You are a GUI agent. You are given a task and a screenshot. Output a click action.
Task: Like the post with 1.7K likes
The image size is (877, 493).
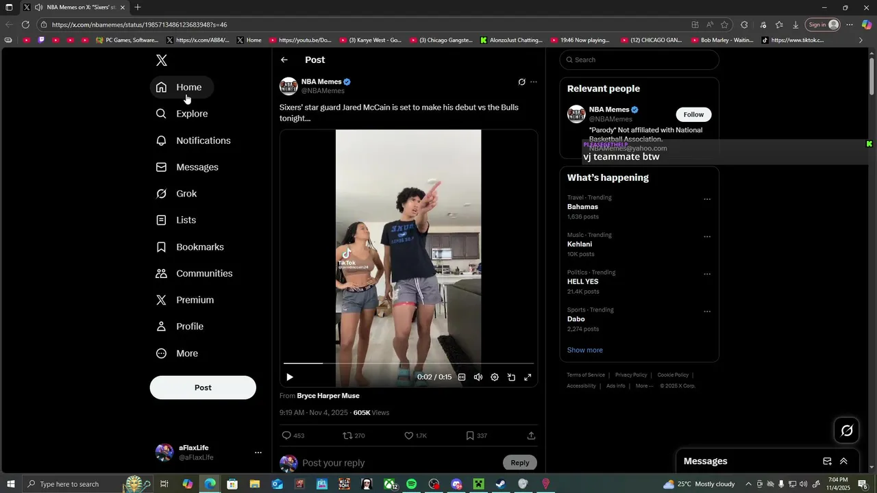415,435
